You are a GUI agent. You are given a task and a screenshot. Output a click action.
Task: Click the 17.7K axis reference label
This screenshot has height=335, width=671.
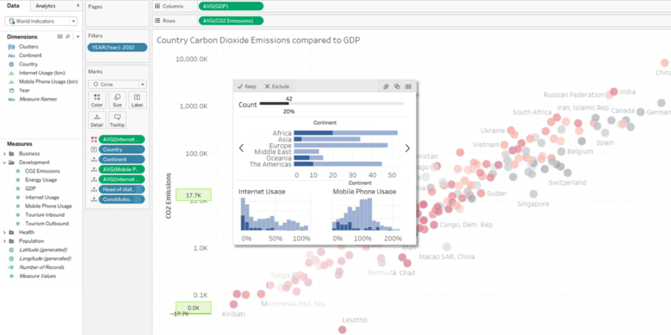194,196
